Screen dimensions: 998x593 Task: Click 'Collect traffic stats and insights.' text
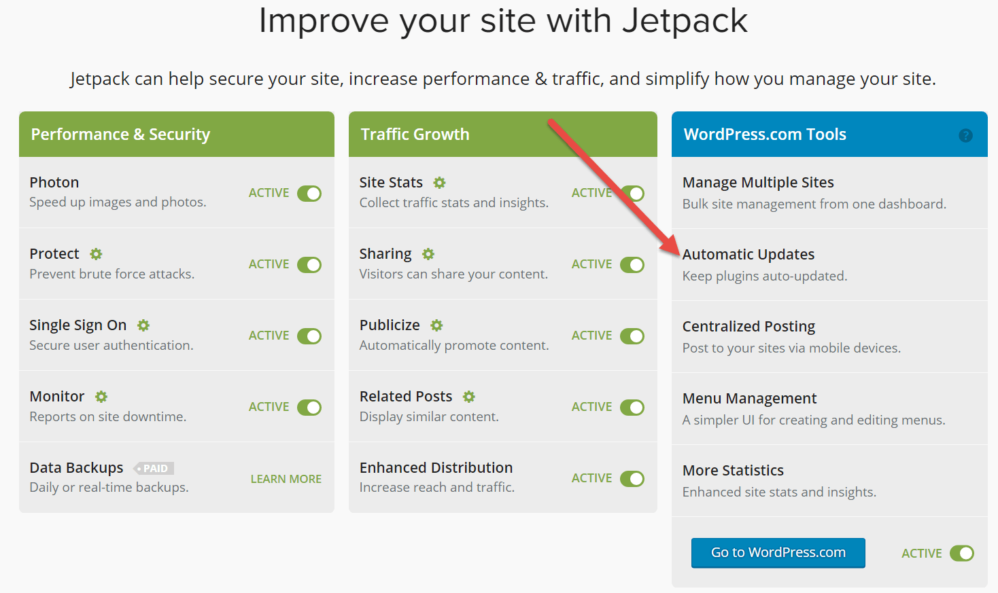pos(454,203)
